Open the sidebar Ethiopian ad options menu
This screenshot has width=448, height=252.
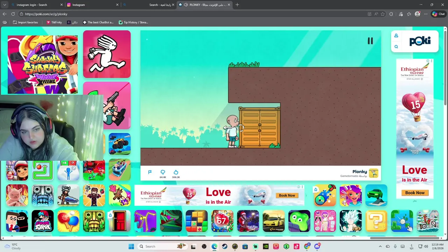[x=432, y=61]
